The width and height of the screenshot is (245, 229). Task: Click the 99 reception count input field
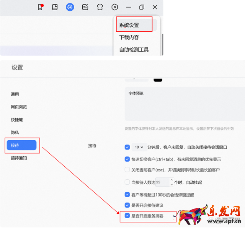[162, 182]
